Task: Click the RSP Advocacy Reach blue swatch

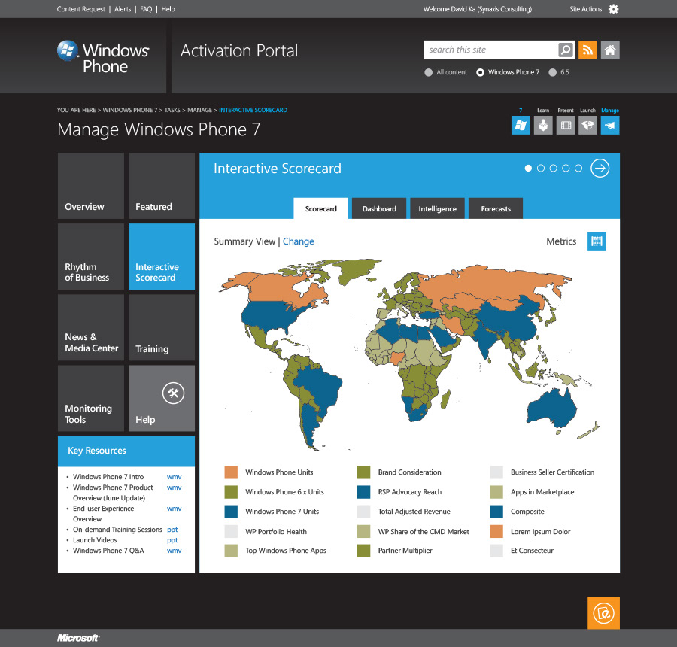Action: [x=364, y=492]
